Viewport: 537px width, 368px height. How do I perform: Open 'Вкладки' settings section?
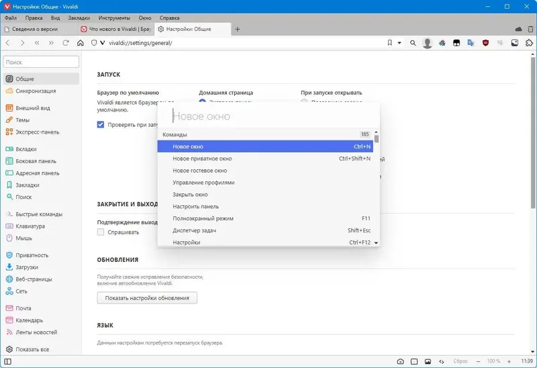point(41,149)
